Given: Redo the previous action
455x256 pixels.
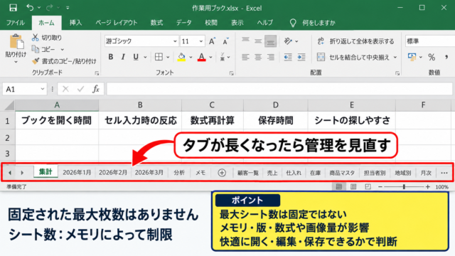Looking at the screenshot, I should pyautogui.click(x=49, y=7).
